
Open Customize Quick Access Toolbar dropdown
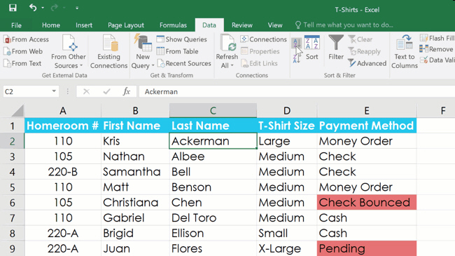77,8
